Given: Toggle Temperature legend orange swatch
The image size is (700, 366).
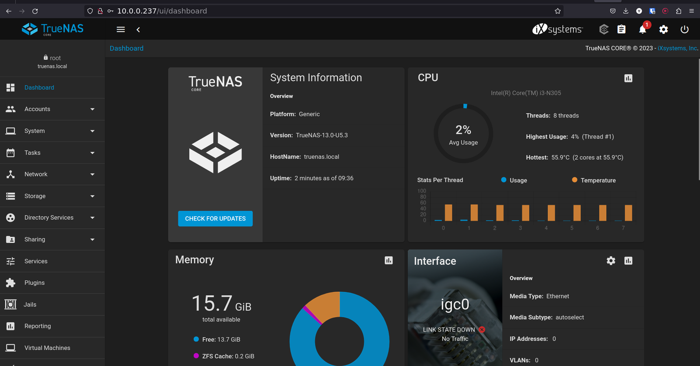Looking at the screenshot, I should tap(574, 180).
